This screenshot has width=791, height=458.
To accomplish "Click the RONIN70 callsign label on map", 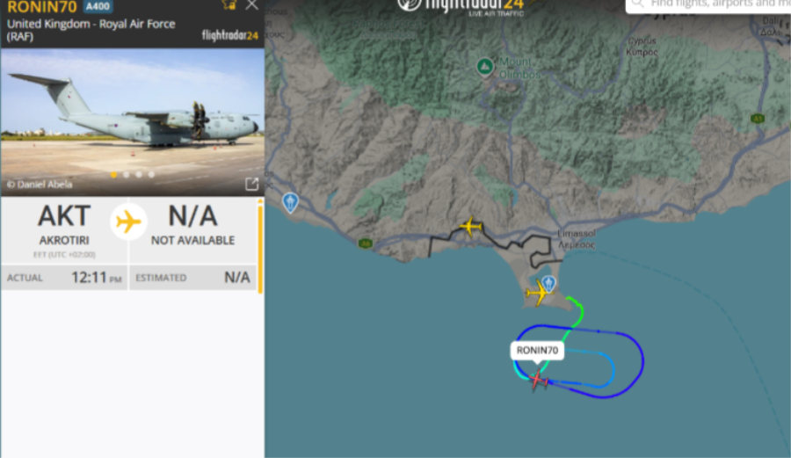I will click(537, 350).
